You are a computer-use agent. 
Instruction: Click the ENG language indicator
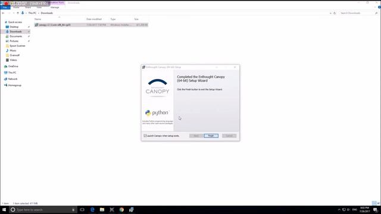(x=355, y=210)
